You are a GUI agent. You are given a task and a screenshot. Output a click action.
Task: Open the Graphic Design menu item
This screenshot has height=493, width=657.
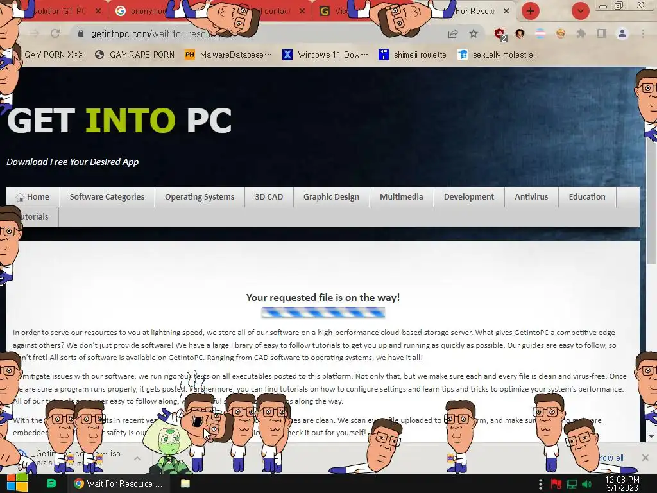(331, 196)
